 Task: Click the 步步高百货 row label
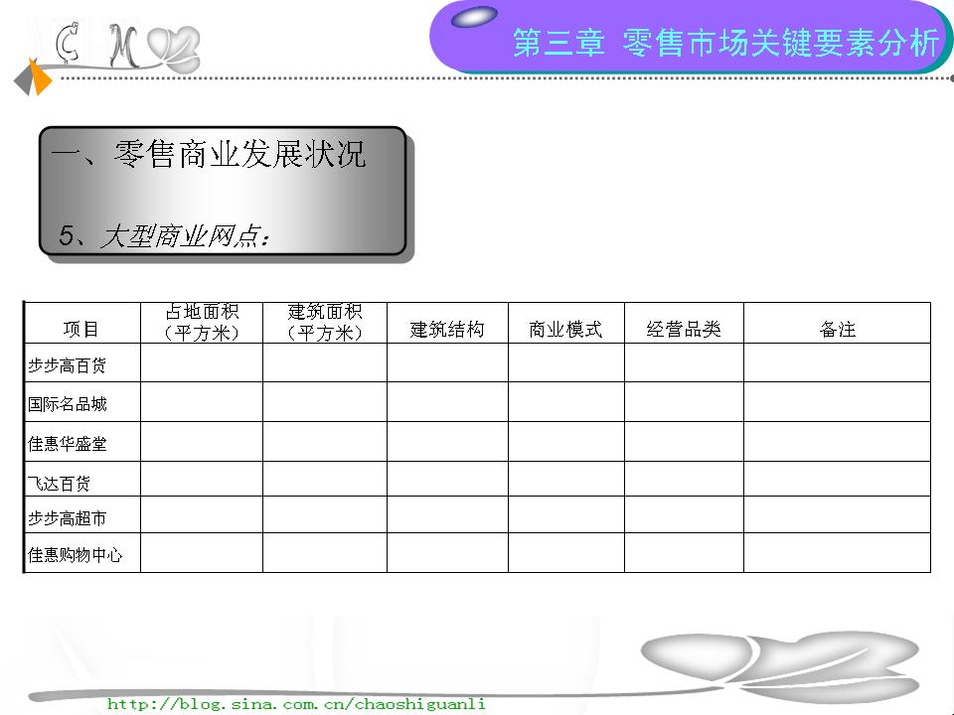[68, 365]
